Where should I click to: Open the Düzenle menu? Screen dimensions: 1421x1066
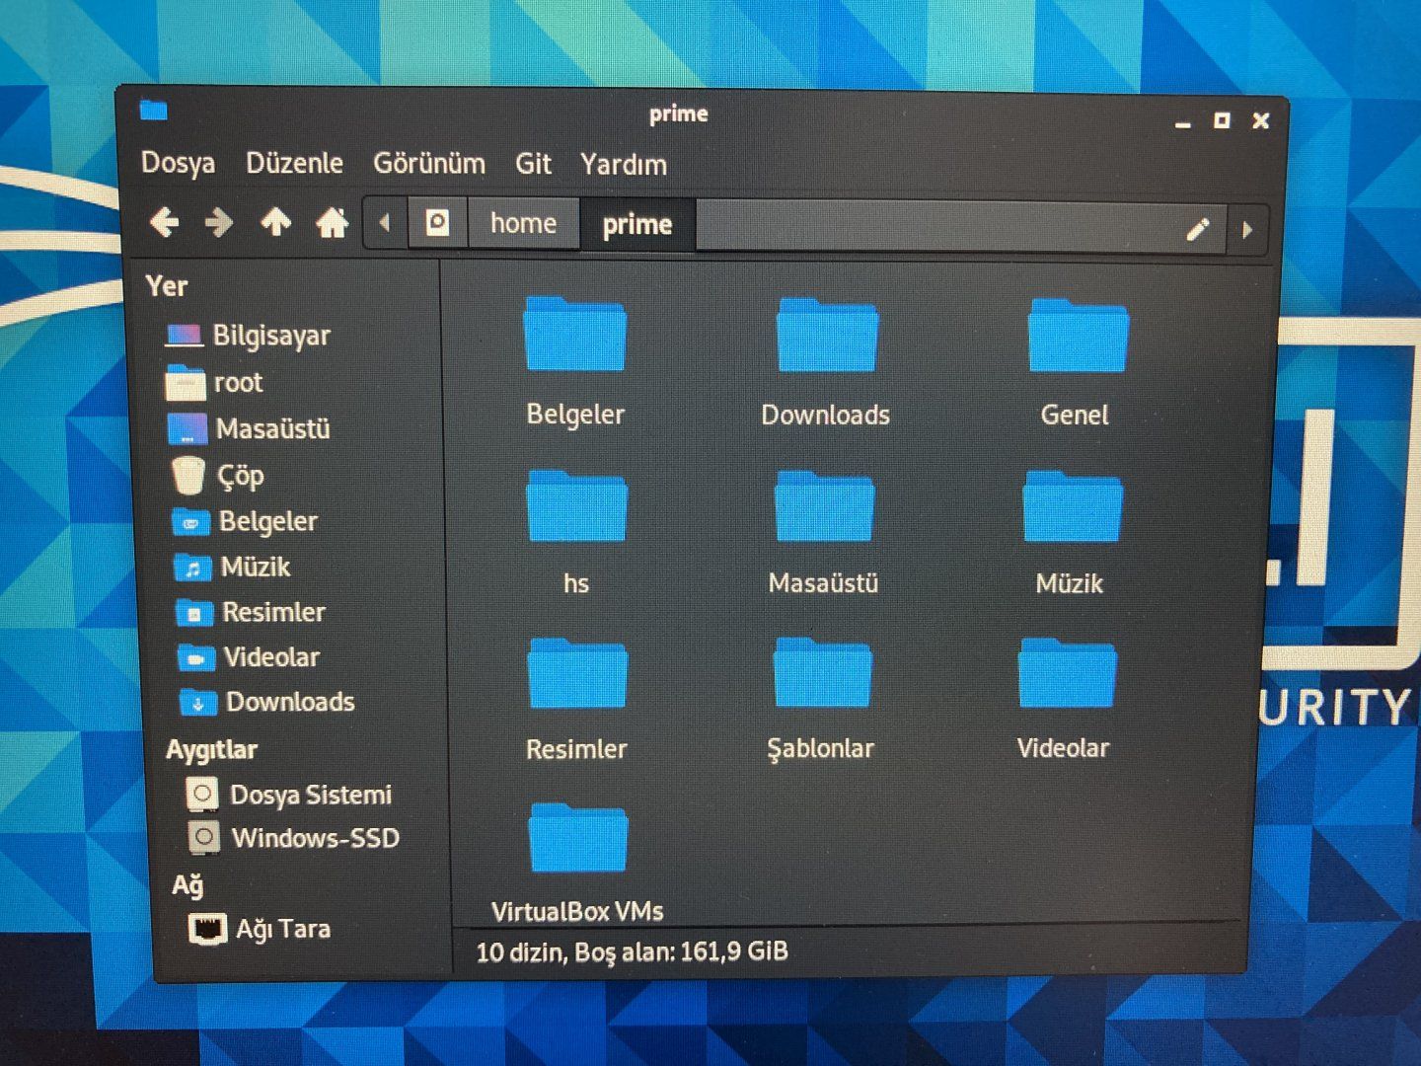(x=294, y=163)
